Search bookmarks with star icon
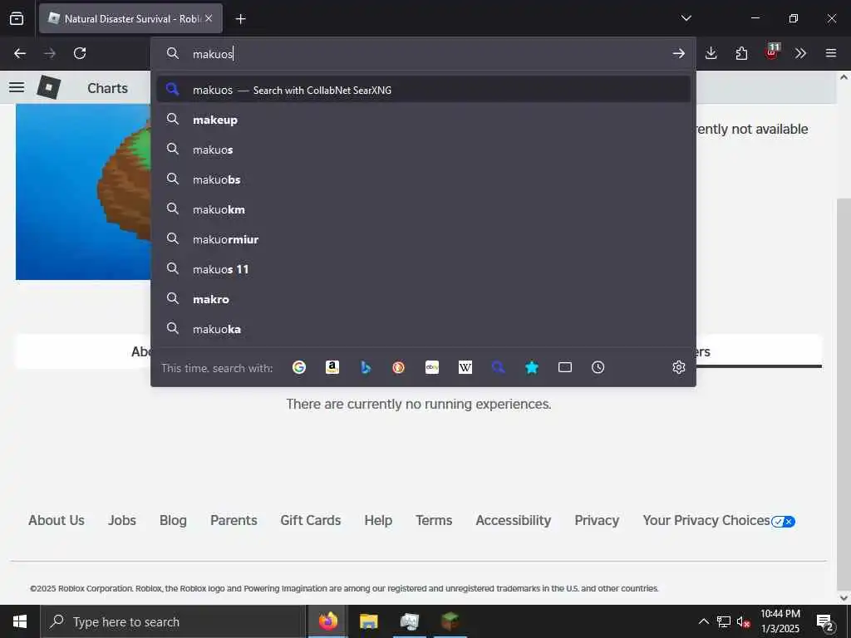This screenshot has height=638, width=851. click(532, 367)
